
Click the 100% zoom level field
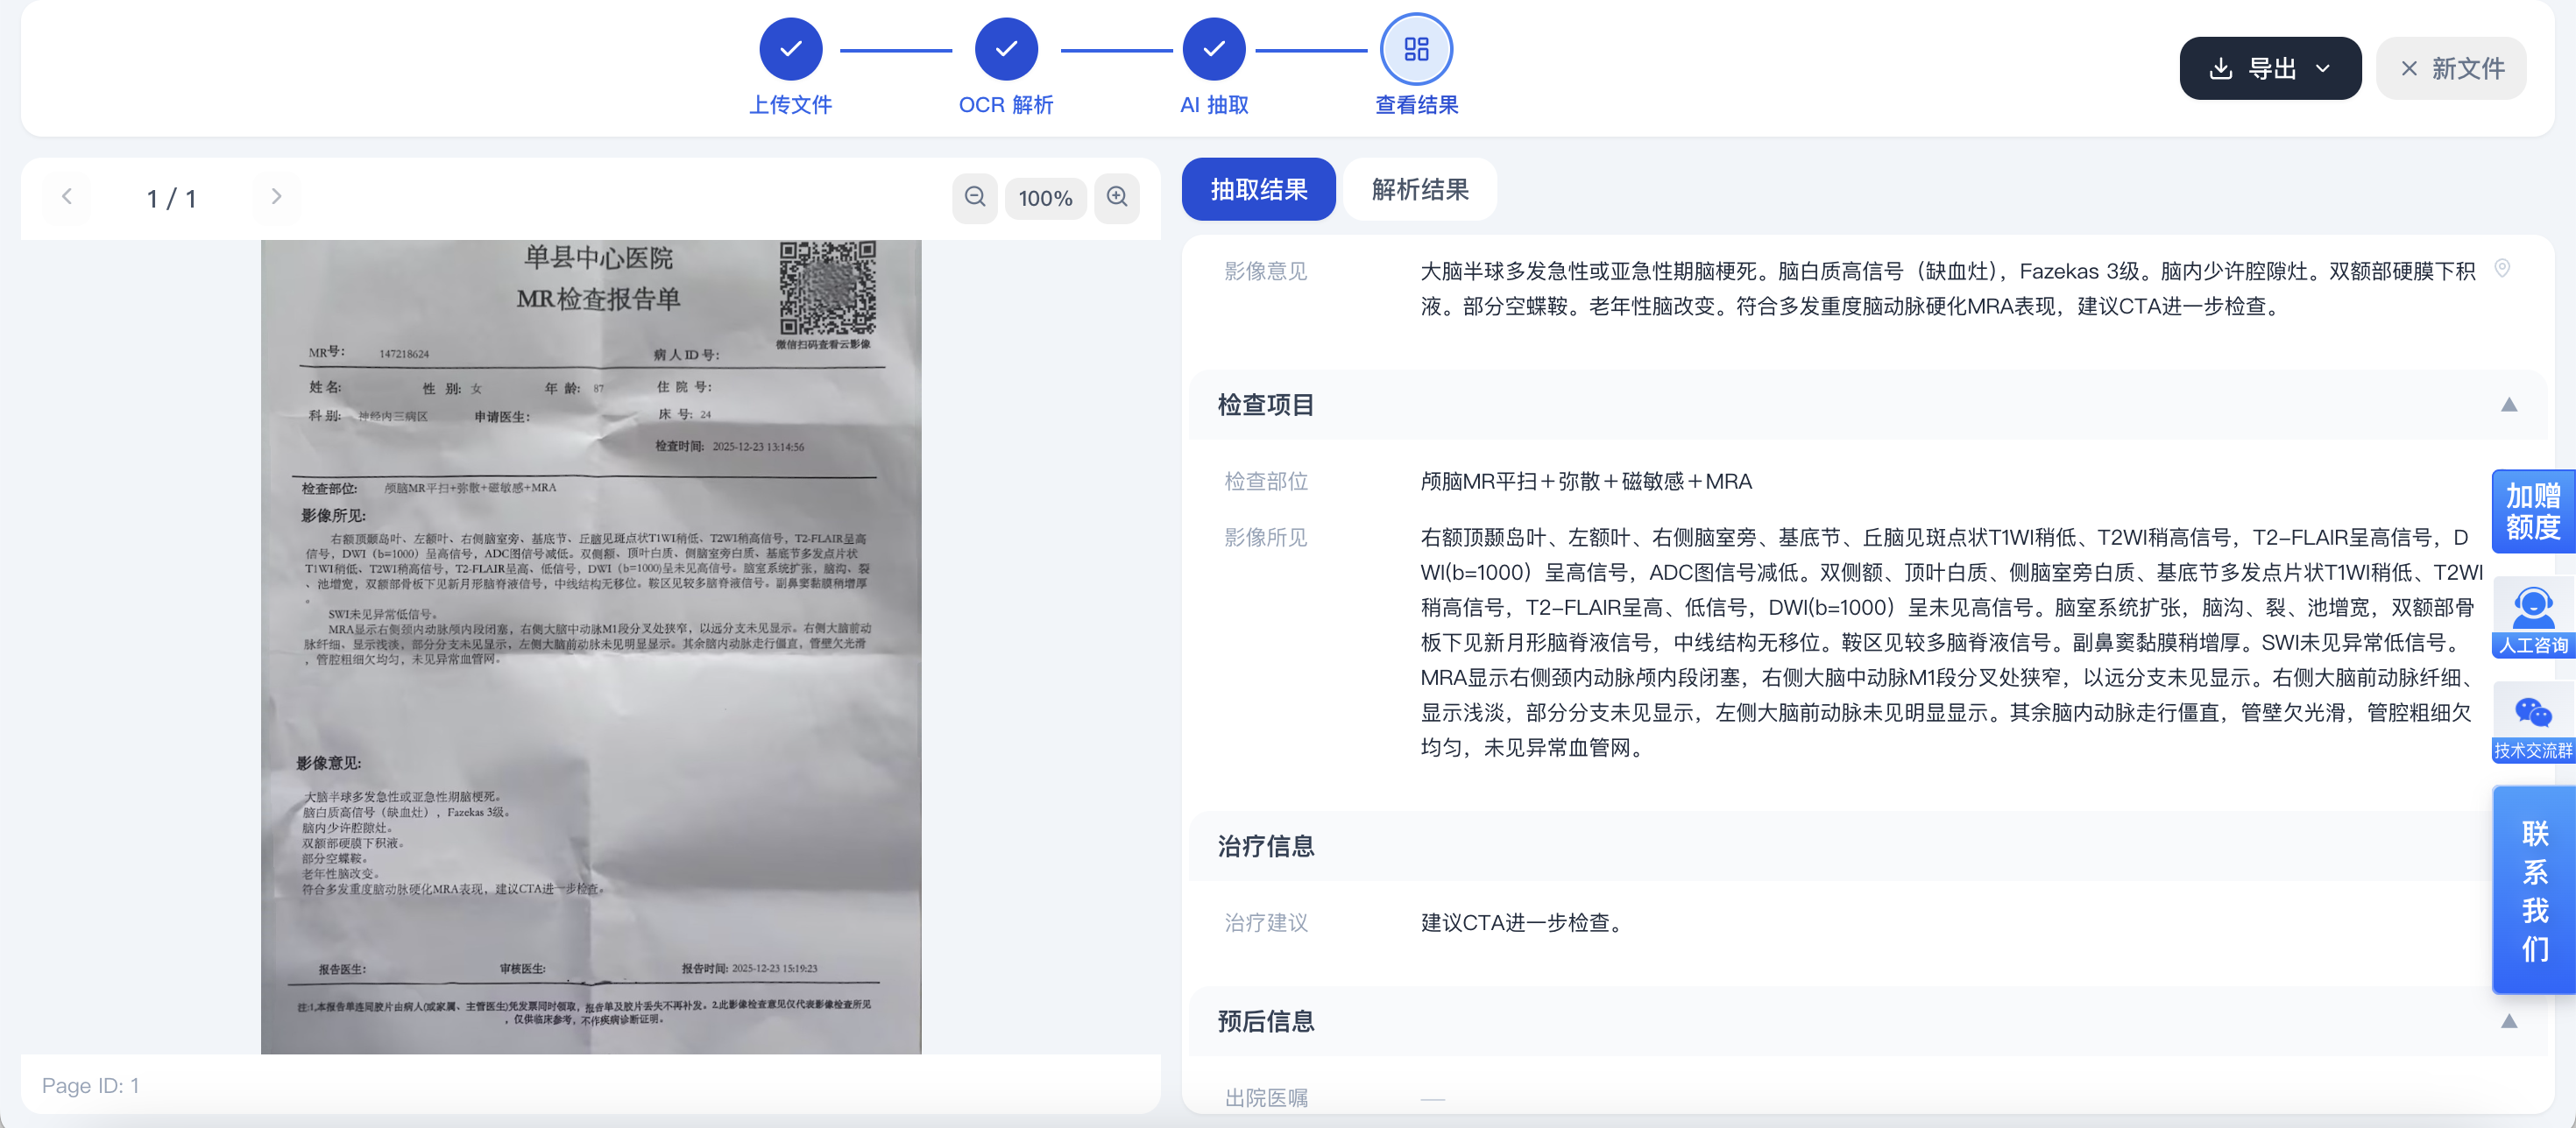(x=1046, y=199)
